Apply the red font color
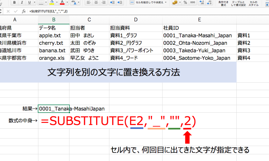269x161 pixels. pyautogui.click(x=62, y=2)
